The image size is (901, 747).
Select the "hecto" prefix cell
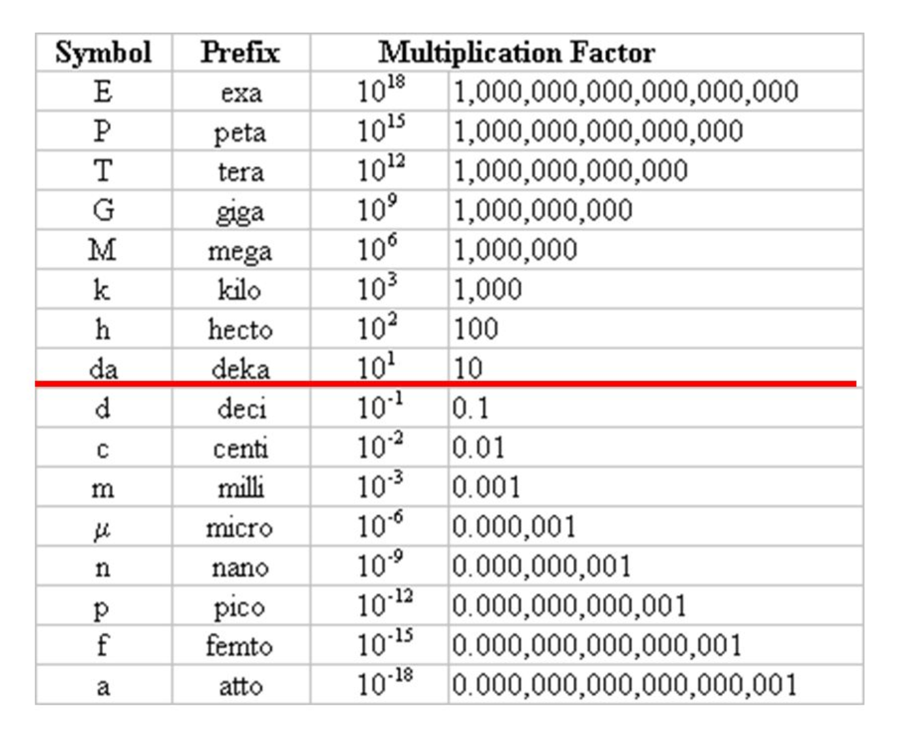click(240, 329)
